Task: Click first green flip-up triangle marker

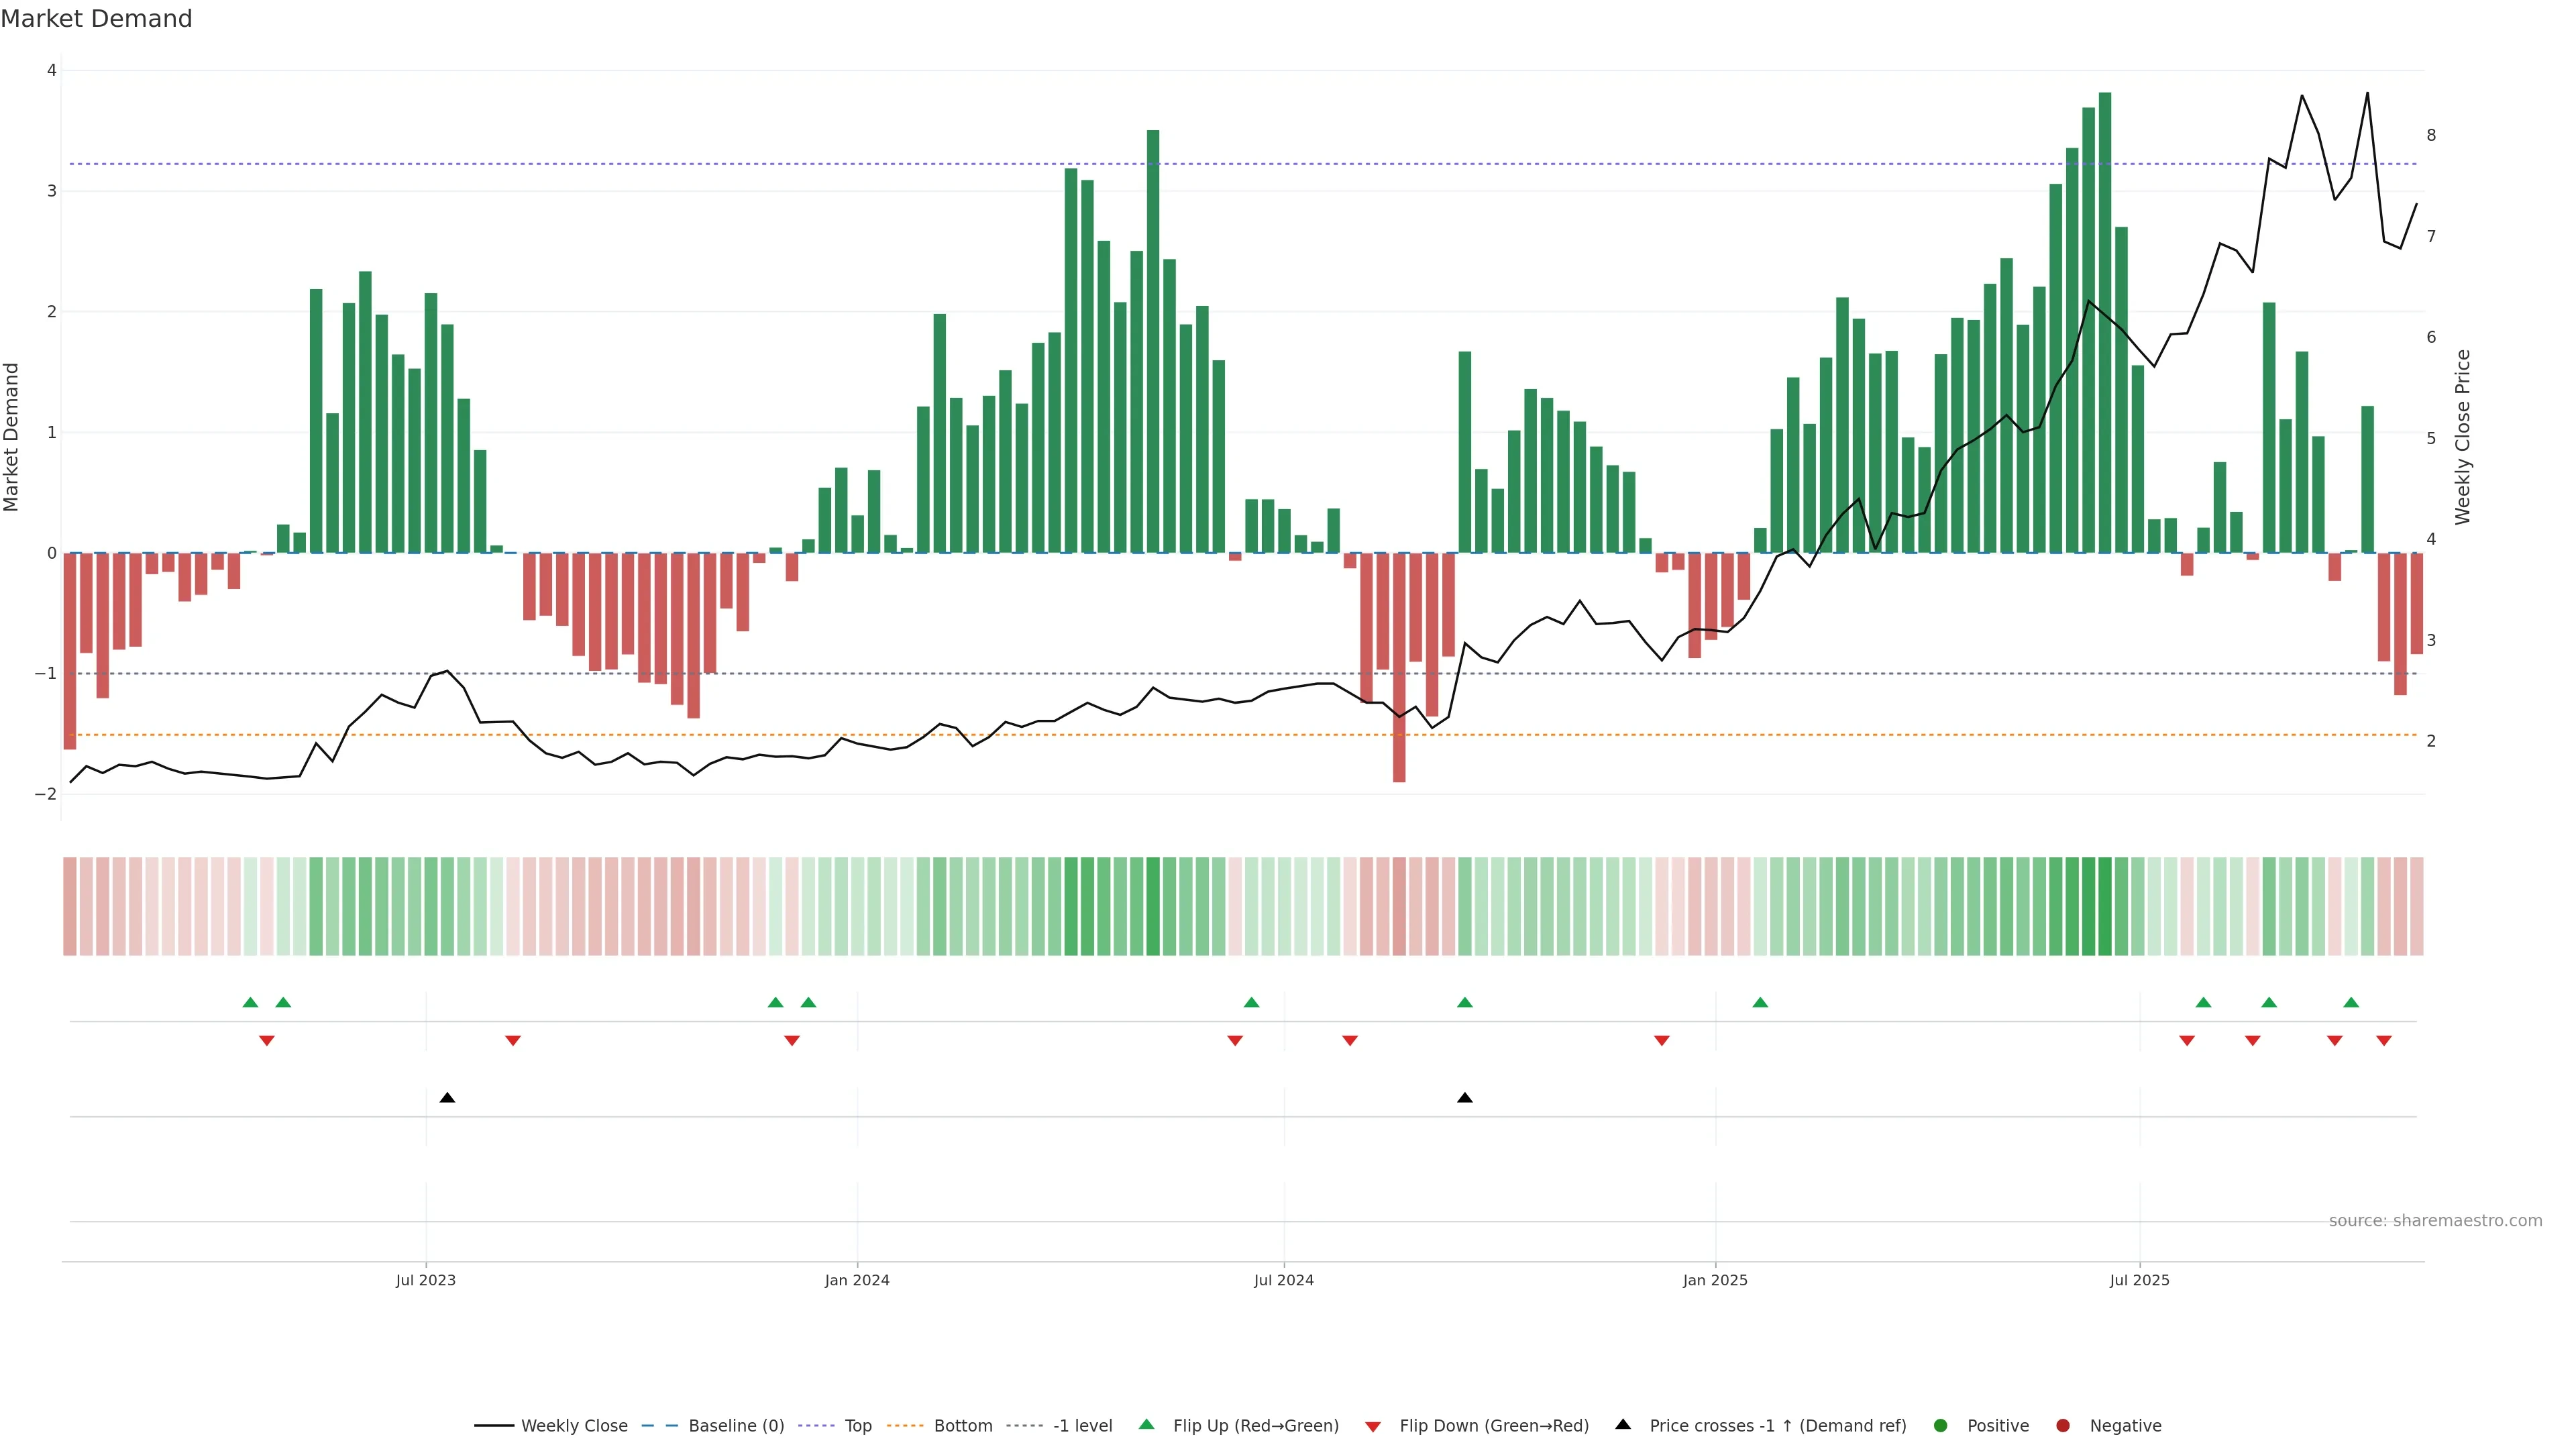Action: point(251,1003)
